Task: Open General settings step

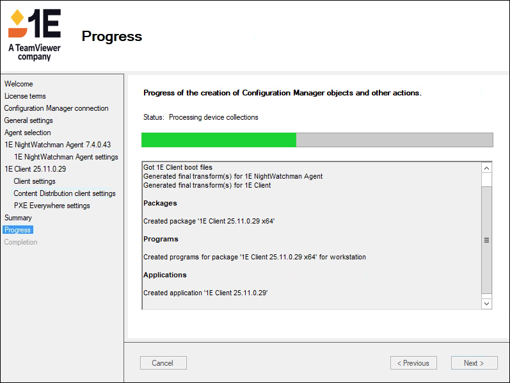Action: click(x=28, y=120)
